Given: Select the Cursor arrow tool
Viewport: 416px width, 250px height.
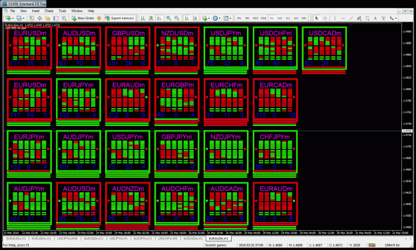Looking at the screenshot, I should click(316, 18).
